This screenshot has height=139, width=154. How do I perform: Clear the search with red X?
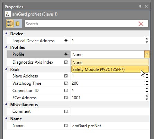[141, 24]
